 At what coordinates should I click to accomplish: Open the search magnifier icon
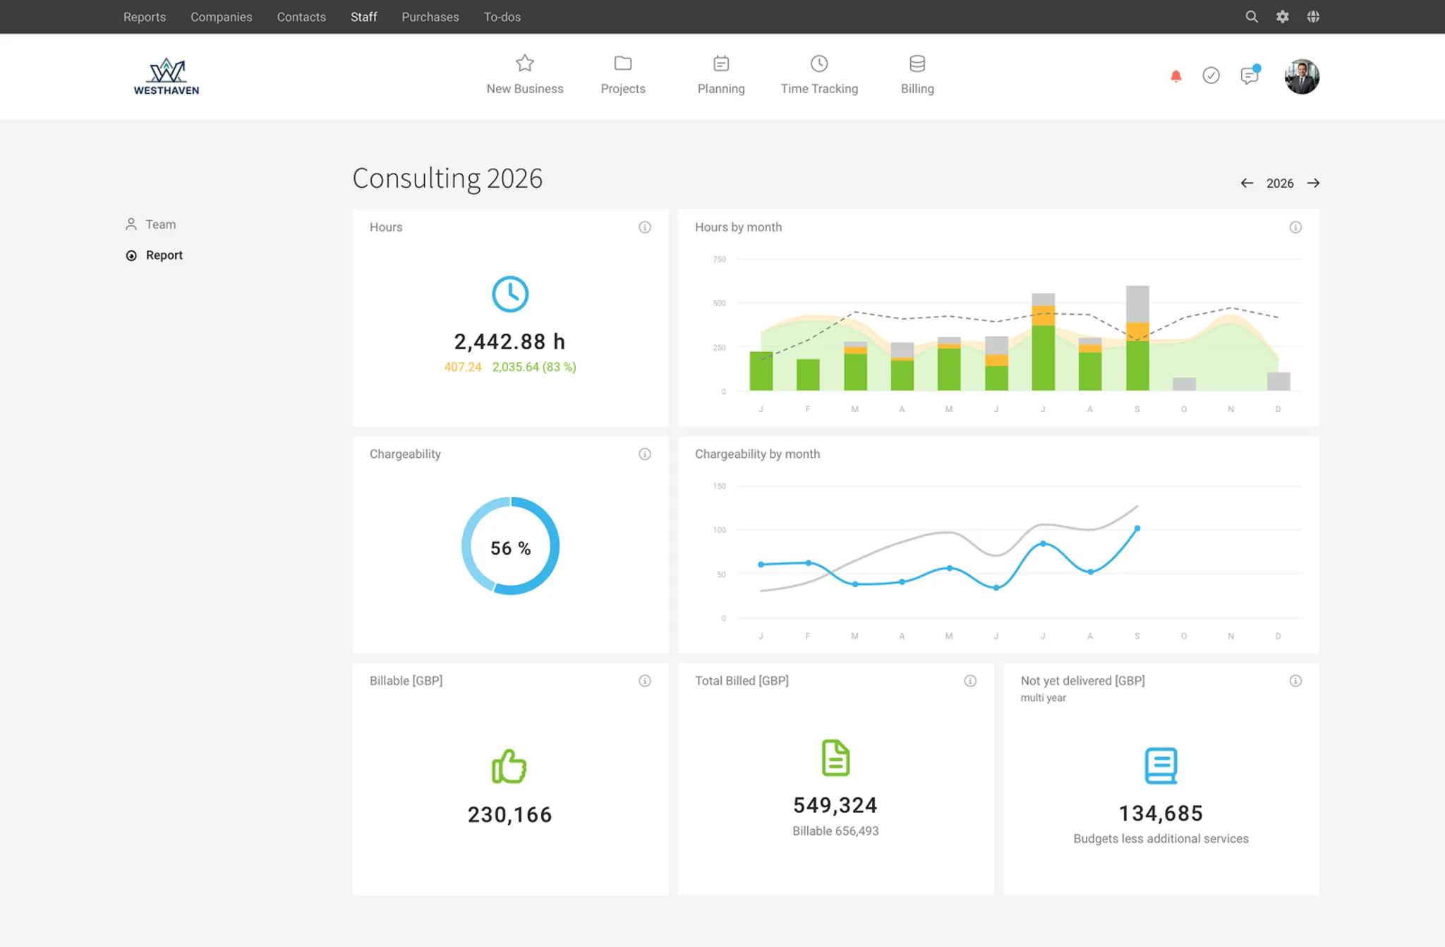tap(1251, 16)
